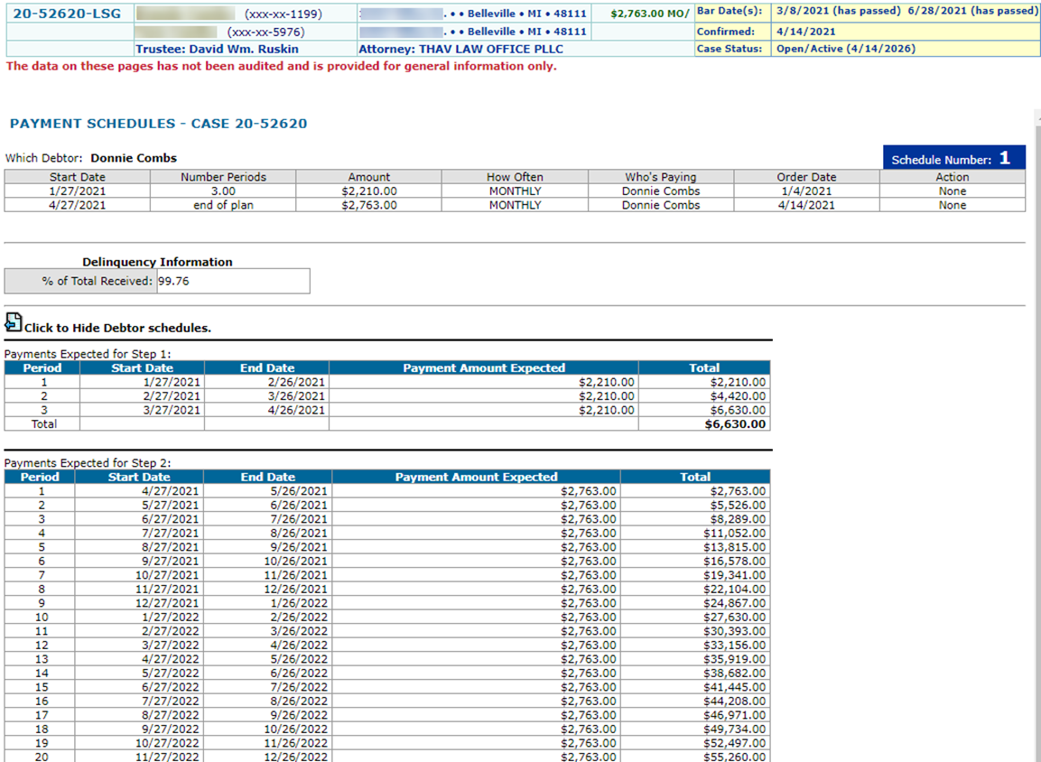Click the Bar Date 3/8/2021 (has passed) text
Screen dimensions: 1041x762
pyautogui.click(x=839, y=11)
